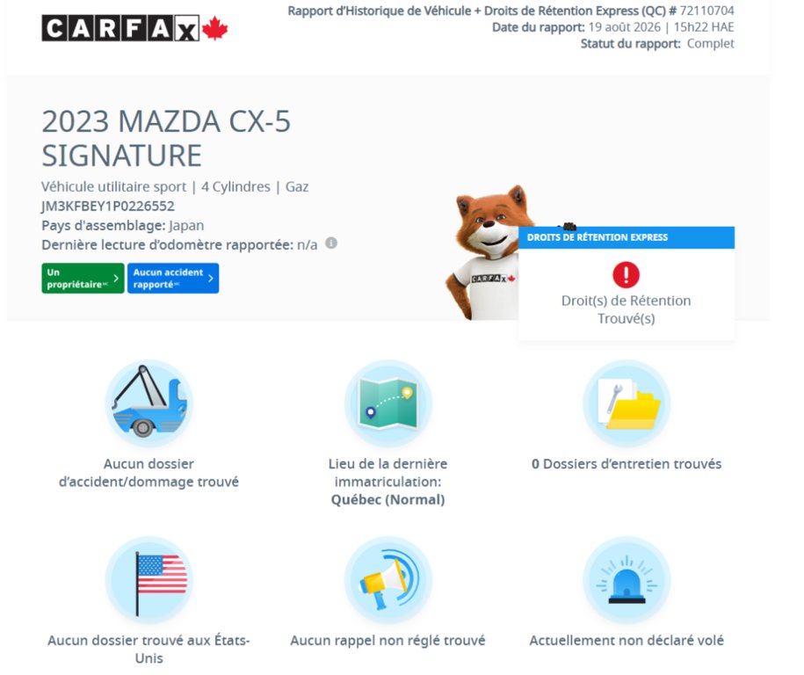The height and width of the screenshot is (675, 804).
Task: Click Véhicule utilitaire sport description line
Action: 175,186
